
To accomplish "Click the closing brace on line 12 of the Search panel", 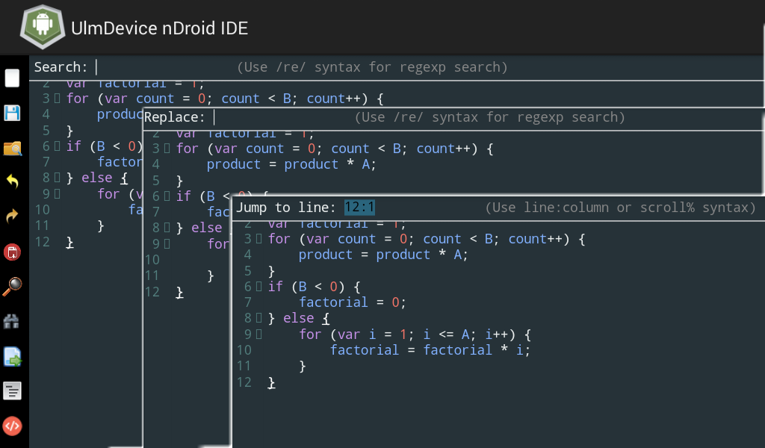I will (x=69, y=242).
